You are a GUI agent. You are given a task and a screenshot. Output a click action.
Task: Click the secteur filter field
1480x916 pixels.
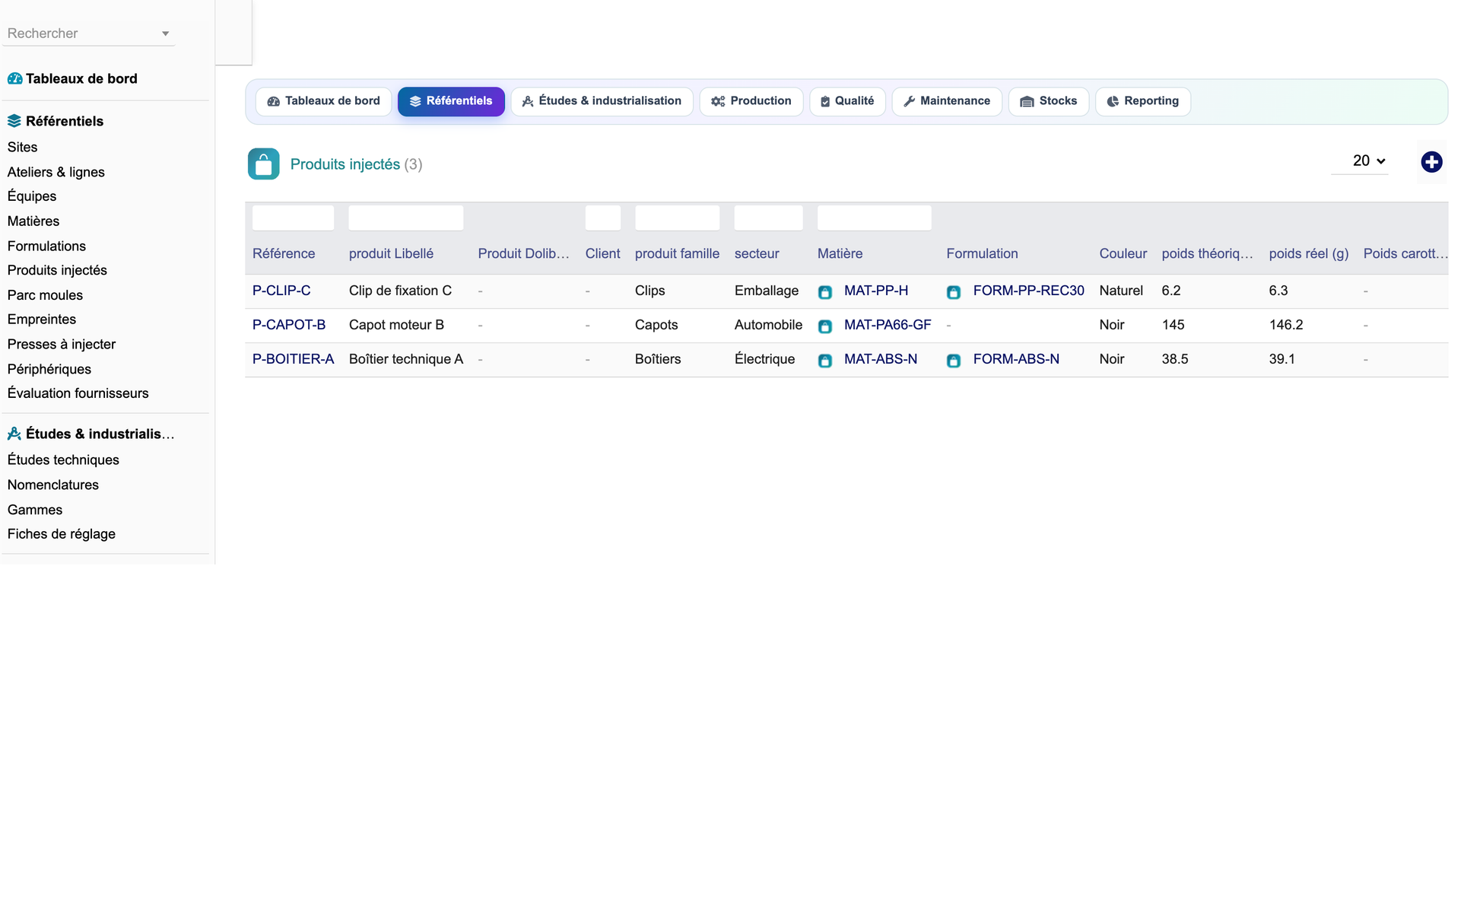pos(768,218)
